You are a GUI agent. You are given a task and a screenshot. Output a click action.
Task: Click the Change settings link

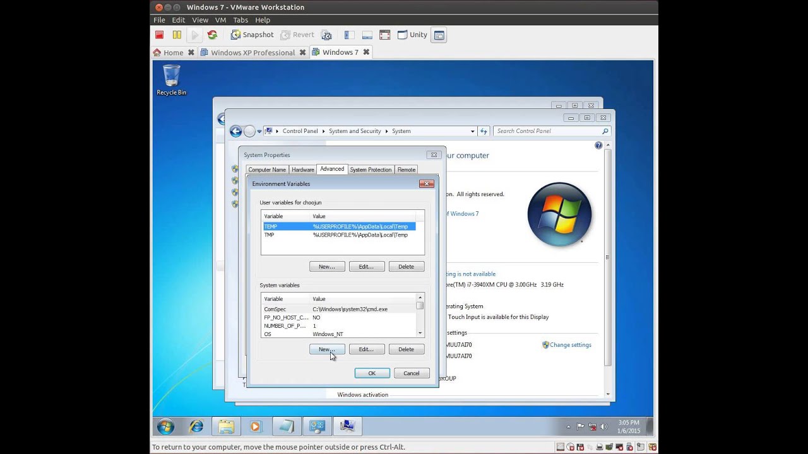(571, 345)
